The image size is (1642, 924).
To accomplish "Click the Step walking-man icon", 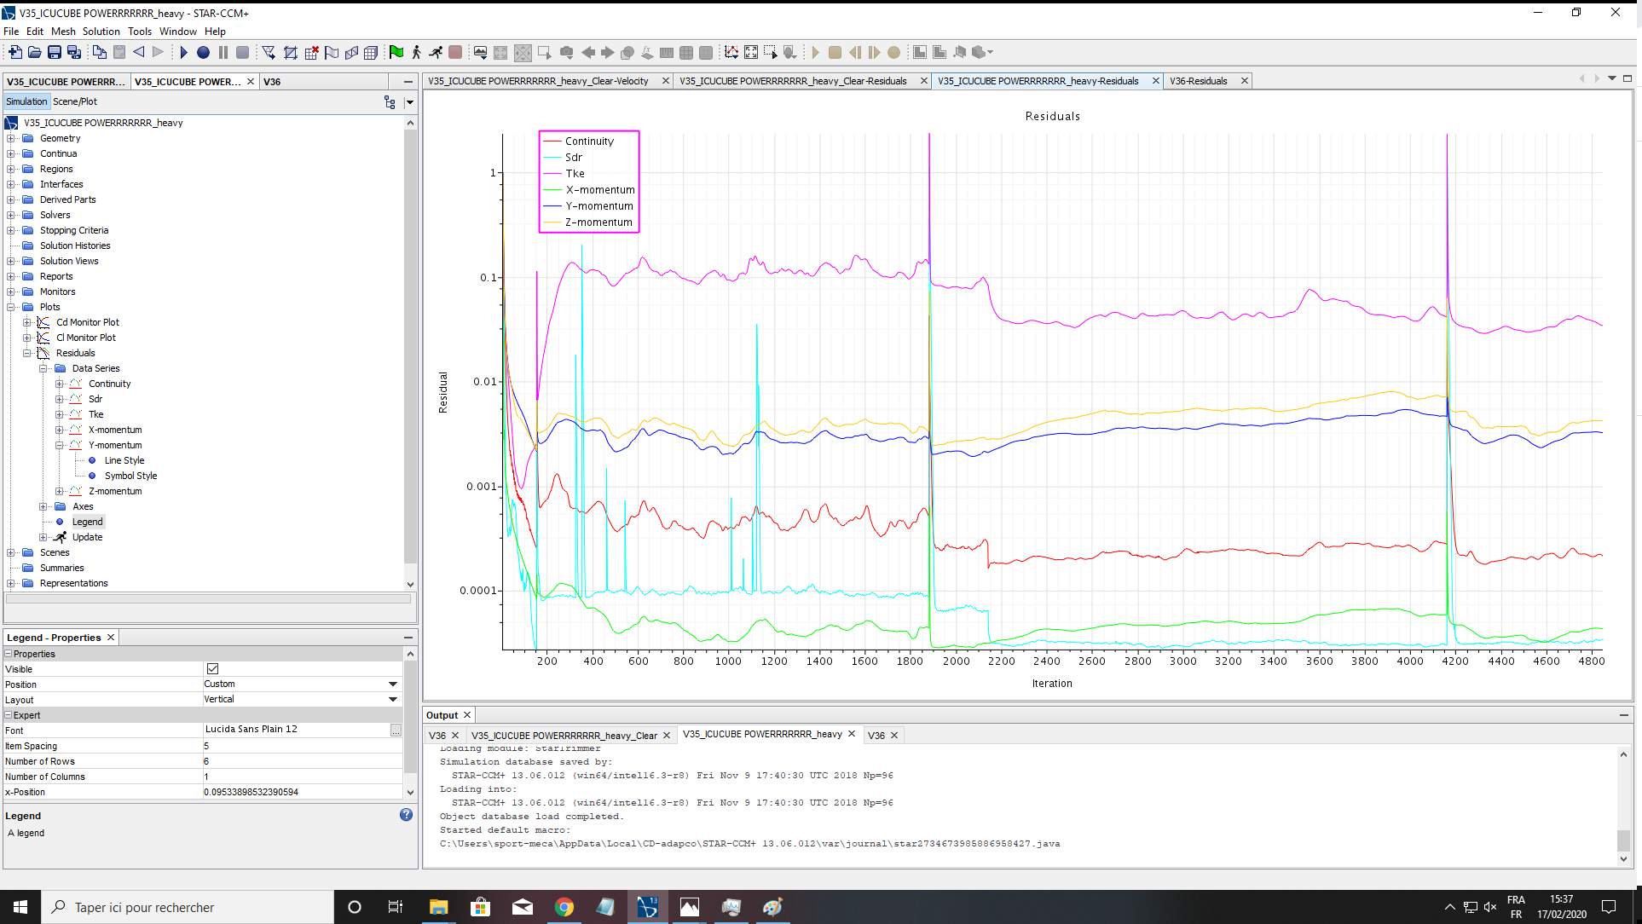I will coord(416,53).
